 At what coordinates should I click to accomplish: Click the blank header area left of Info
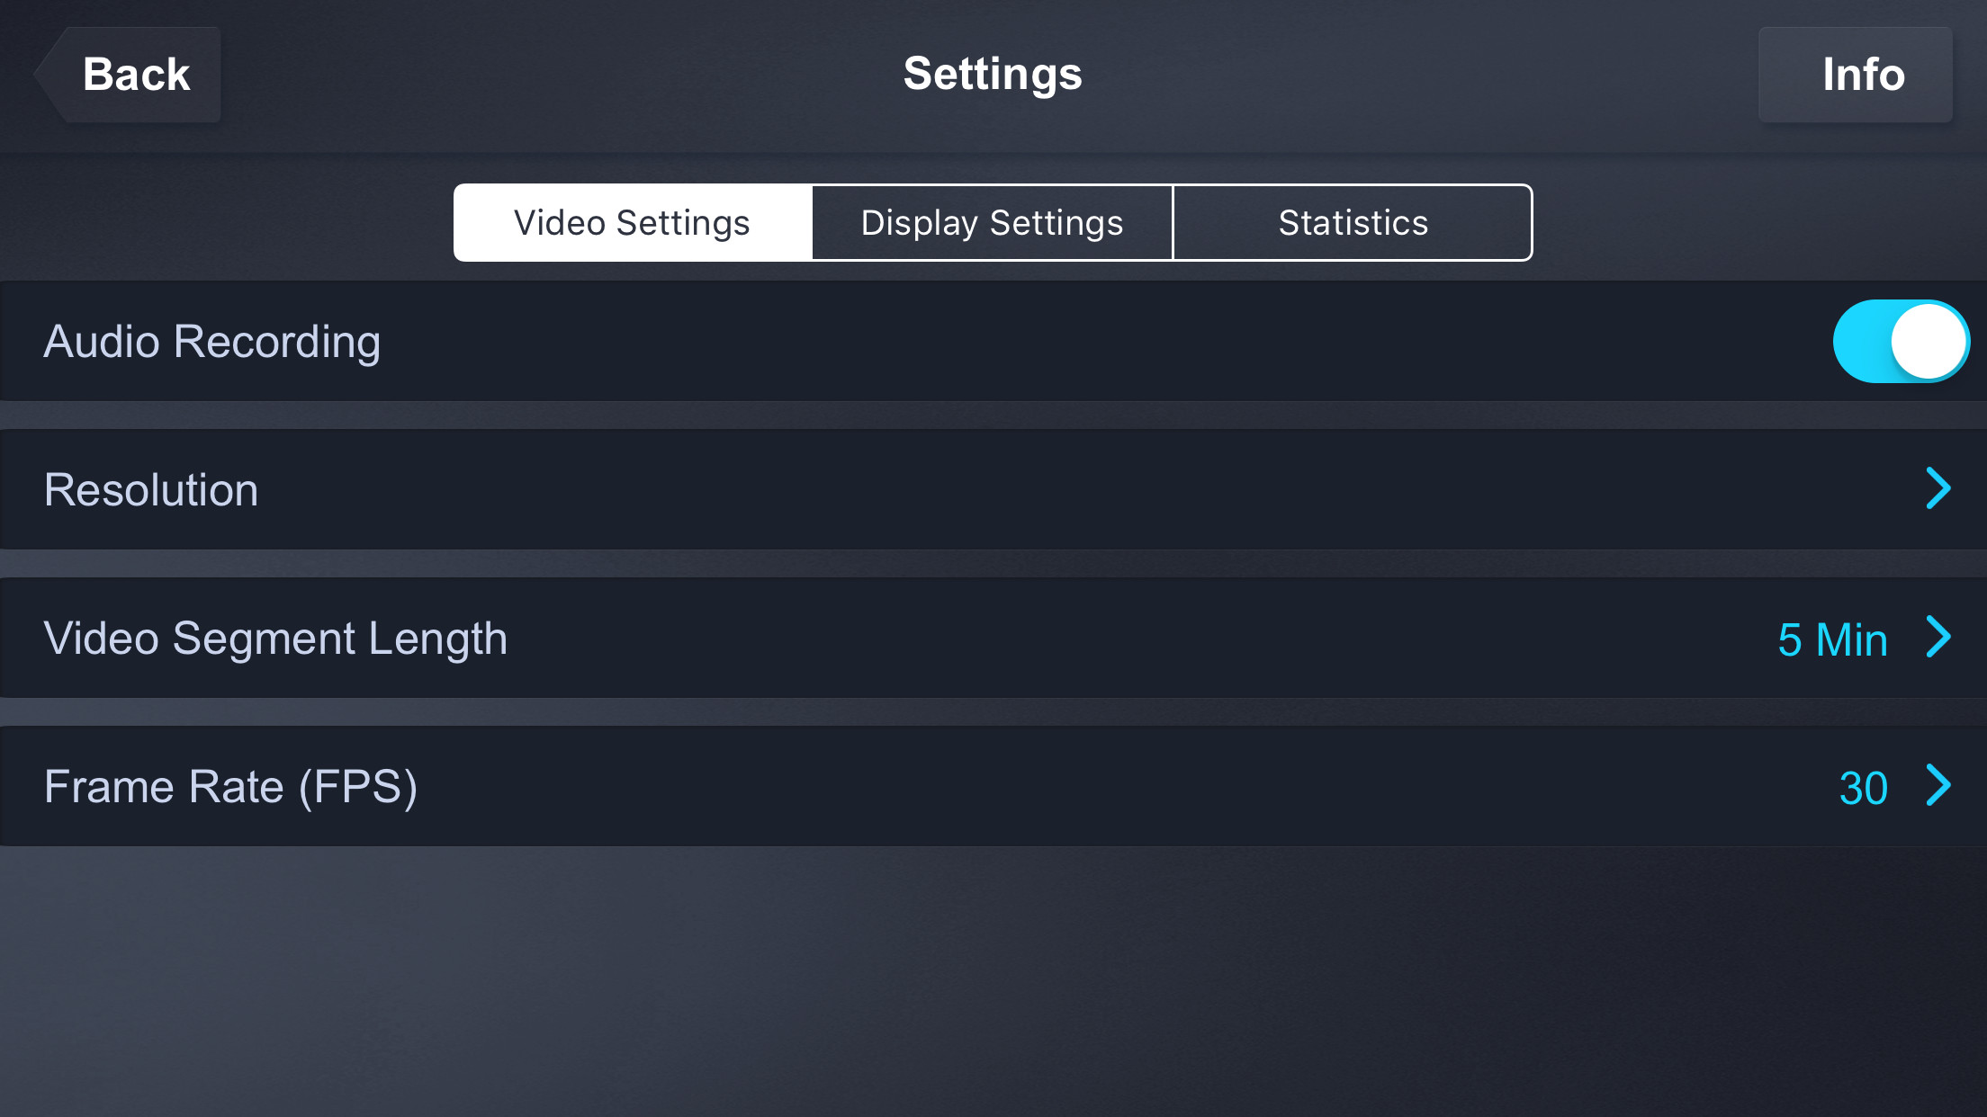click(1440, 75)
